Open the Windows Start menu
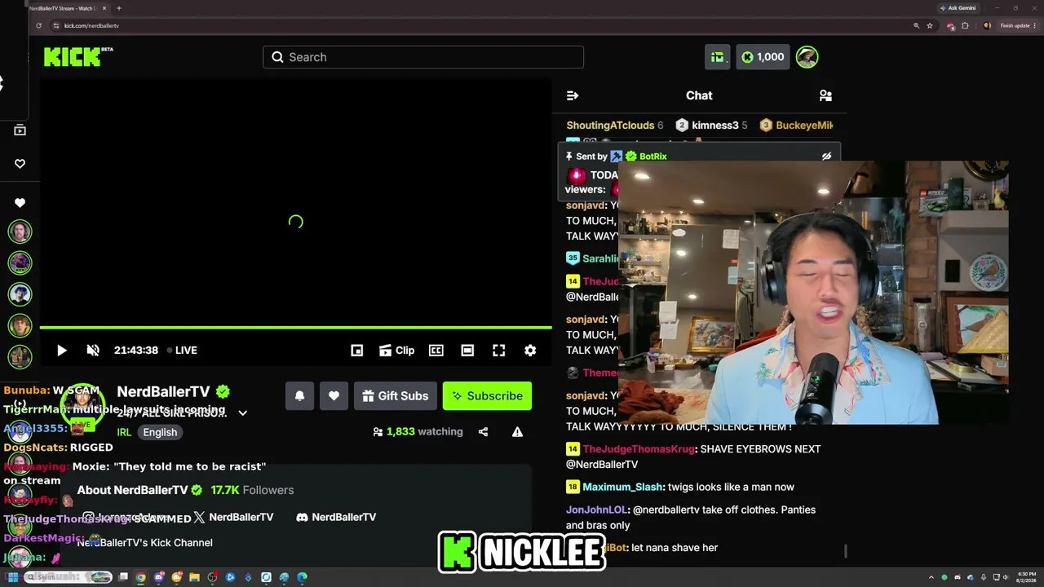This screenshot has width=1044, height=587. point(12,577)
